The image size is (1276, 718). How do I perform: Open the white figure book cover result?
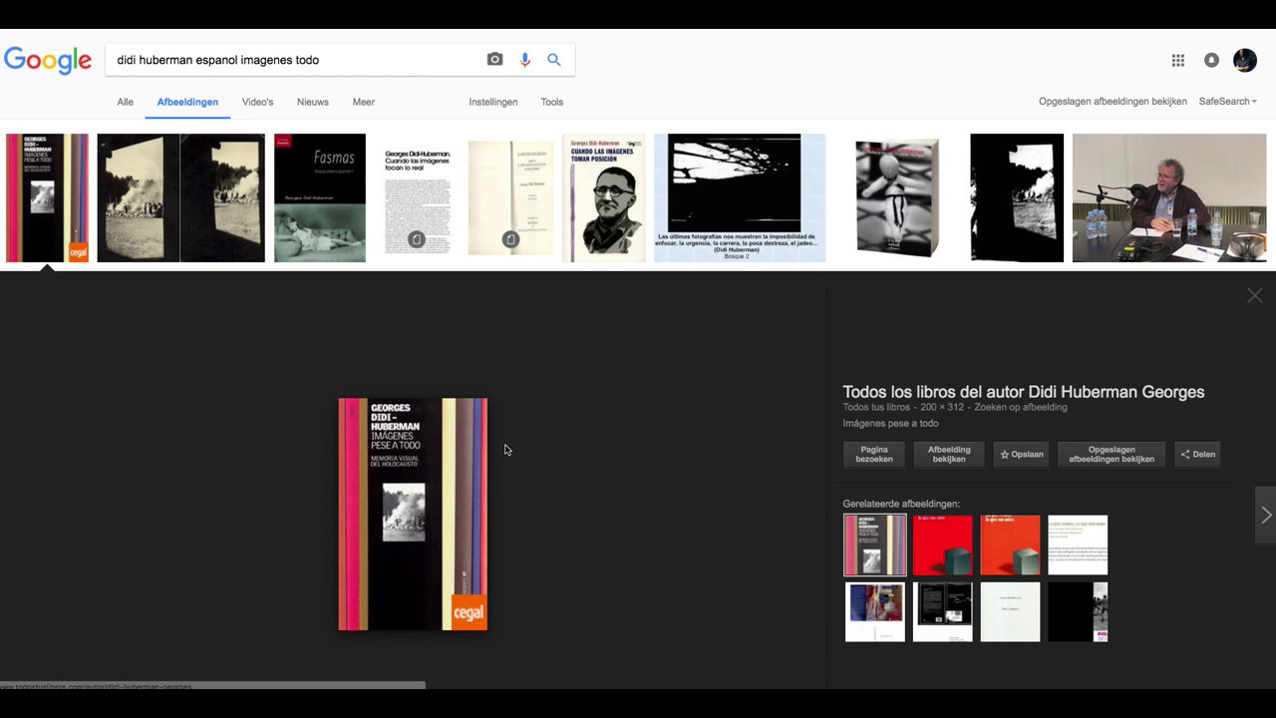898,197
